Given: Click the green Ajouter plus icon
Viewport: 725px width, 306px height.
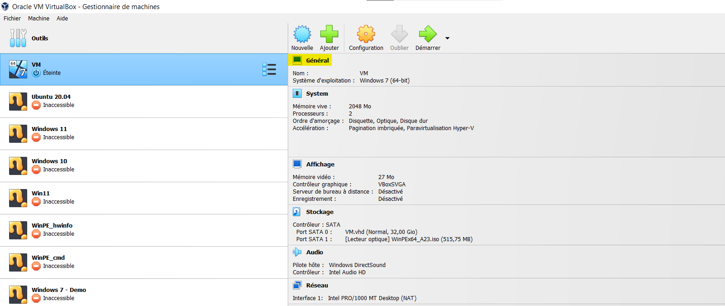Looking at the screenshot, I should pyautogui.click(x=329, y=34).
